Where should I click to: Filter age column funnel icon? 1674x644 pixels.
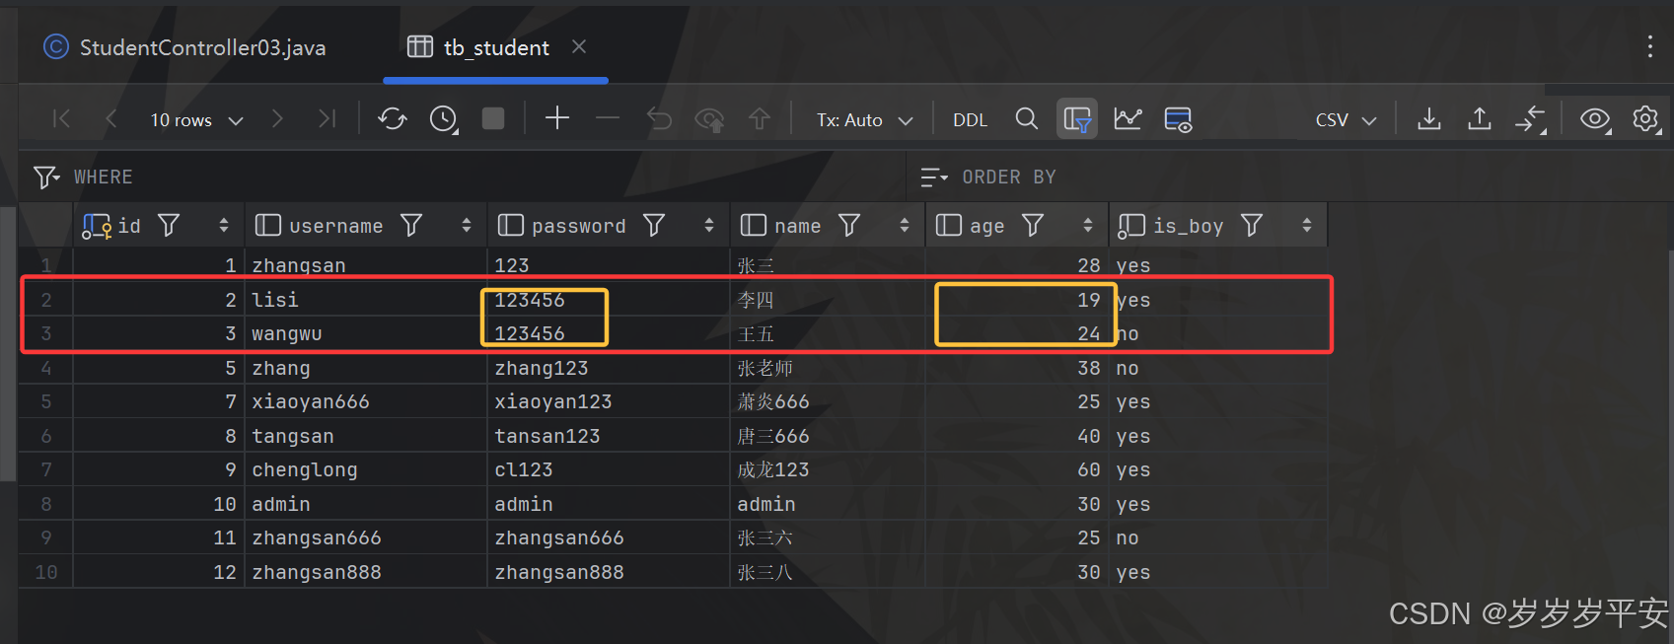tap(1033, 226)
